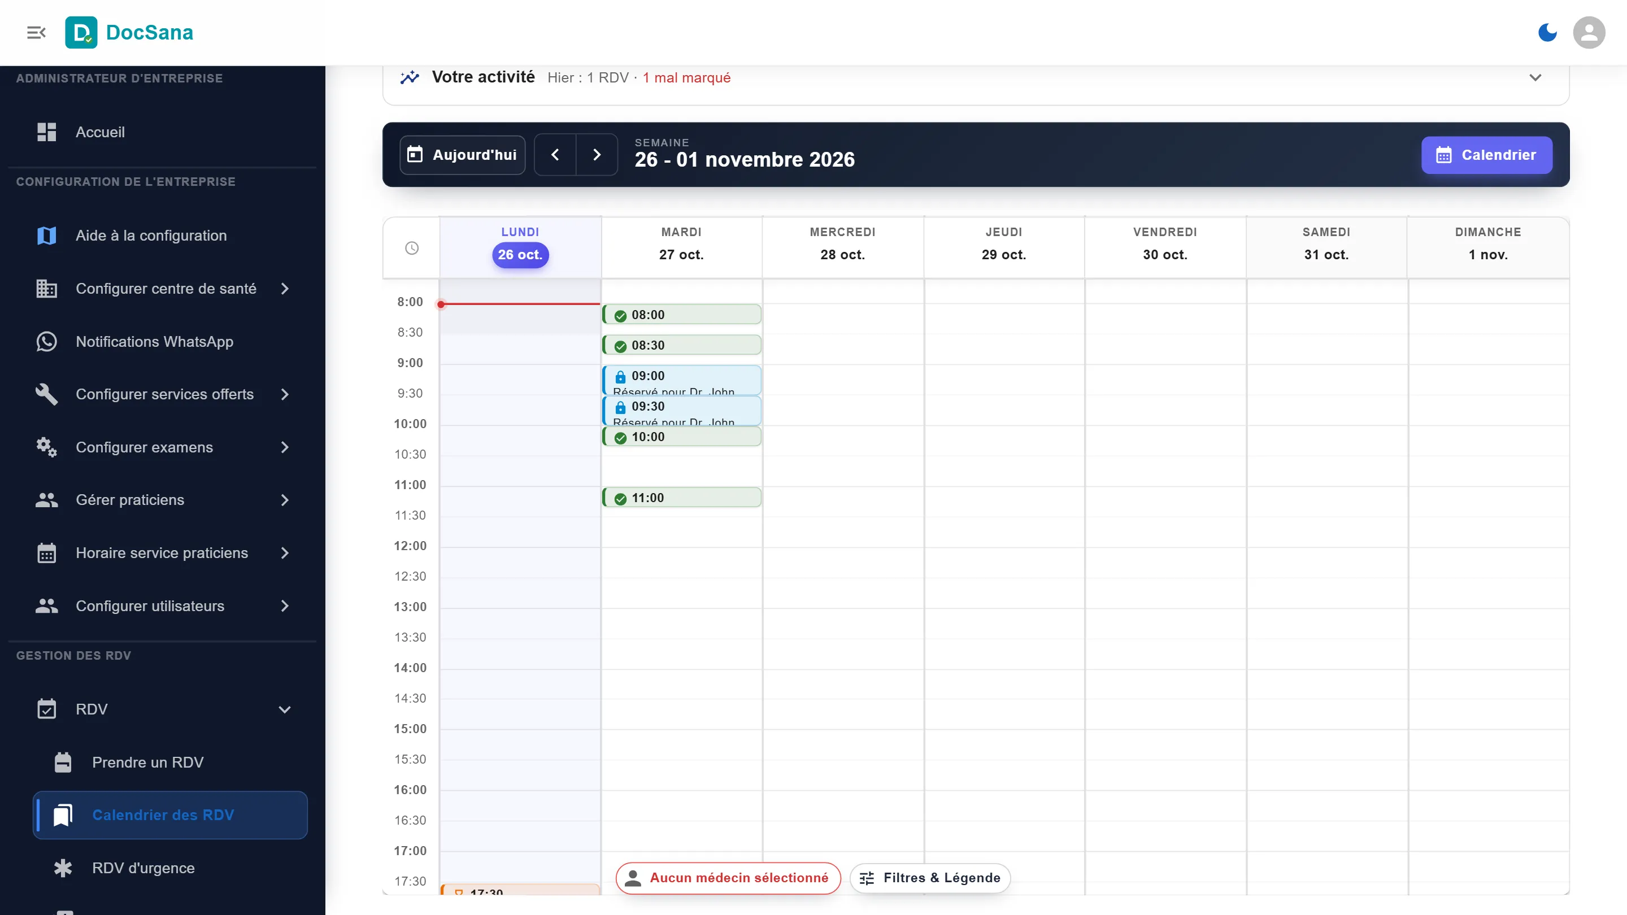Click the calendar icon for Horaire service praticiens
Image resolution: width=1627 pixels, height=915 pixels.
(x=47, y=553)
